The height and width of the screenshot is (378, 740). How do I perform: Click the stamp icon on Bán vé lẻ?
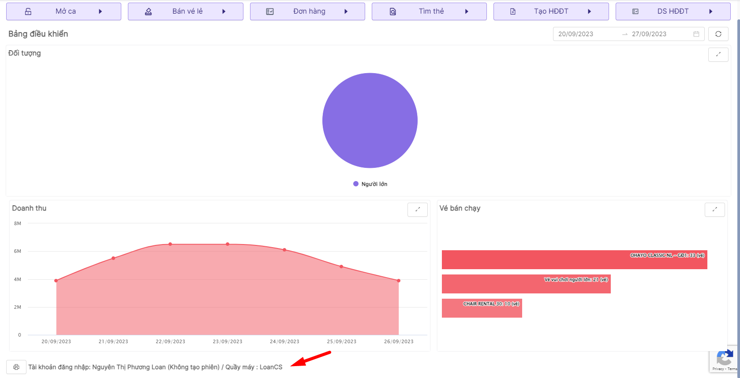(148, 11)
